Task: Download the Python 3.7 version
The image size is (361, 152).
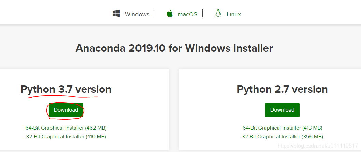Action: point(66,110)
